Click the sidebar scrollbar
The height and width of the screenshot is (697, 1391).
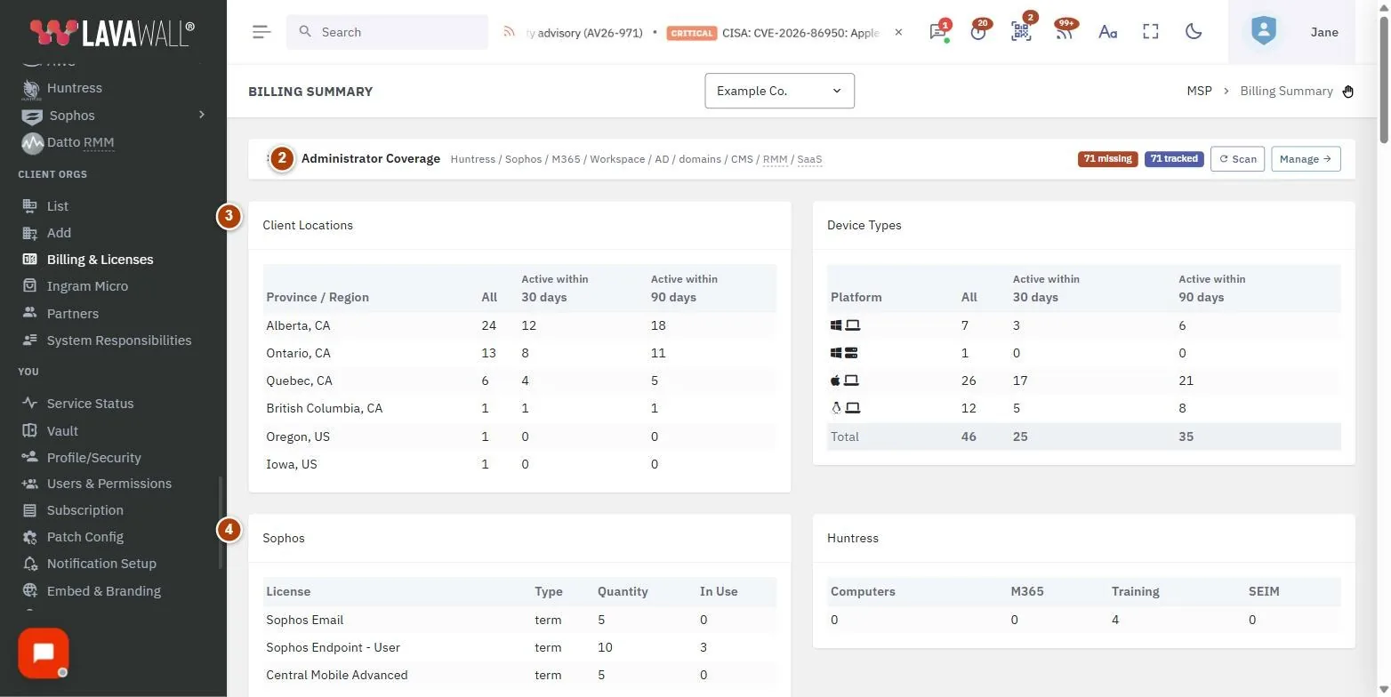[221, 523]
